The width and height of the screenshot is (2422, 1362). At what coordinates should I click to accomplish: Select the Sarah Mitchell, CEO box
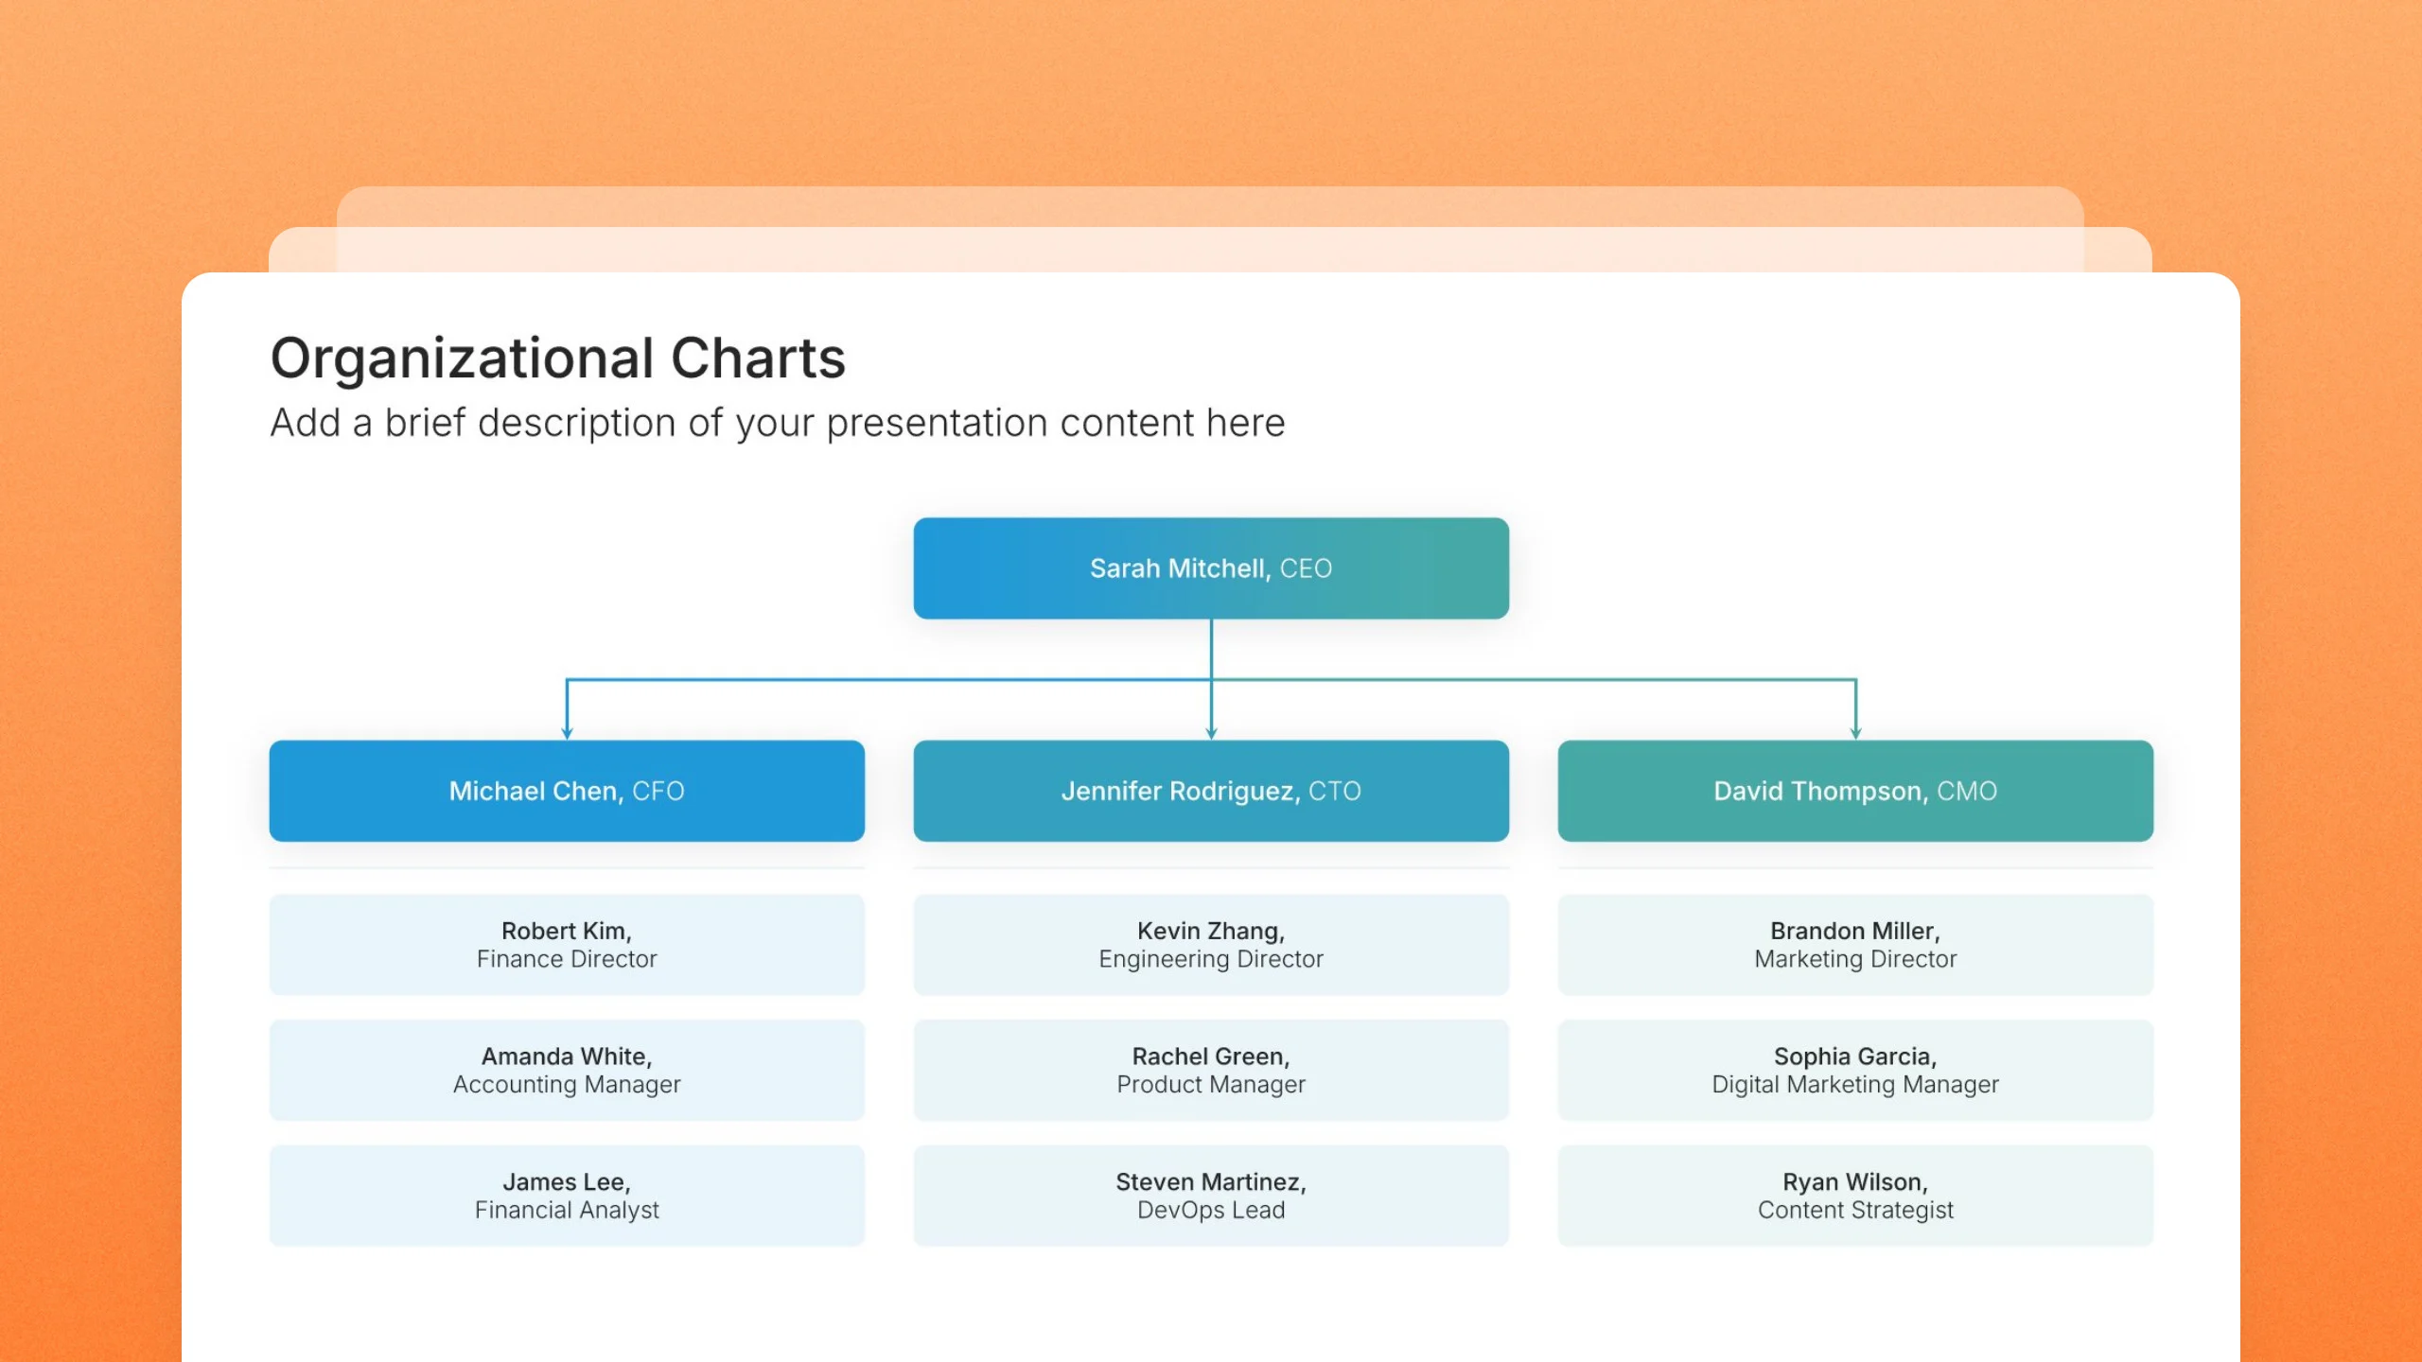(1211, 568)
